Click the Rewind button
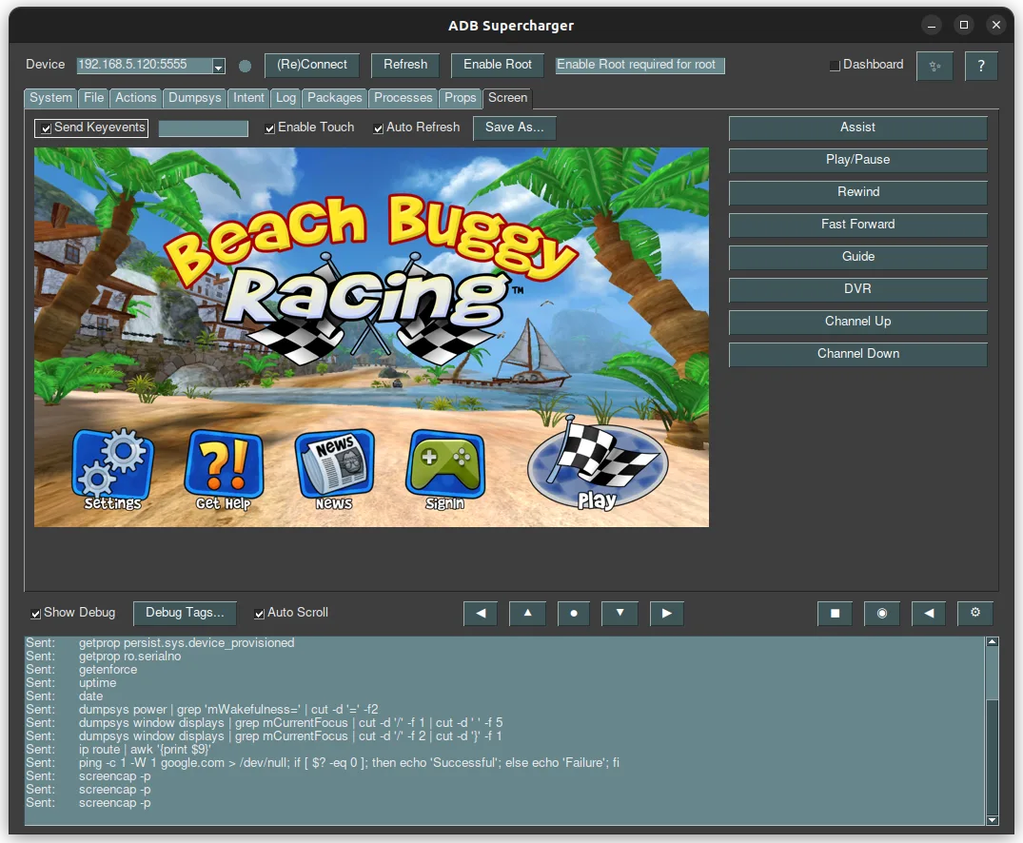Screen dimensions: 1023x843 coord(858,192)
